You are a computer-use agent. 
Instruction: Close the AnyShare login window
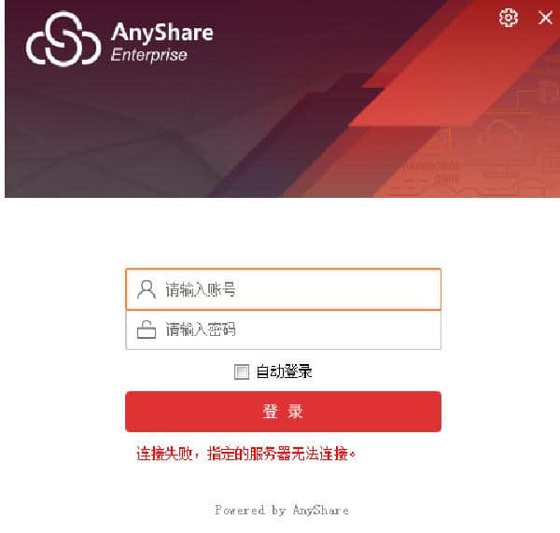click(x=545, y=17)
